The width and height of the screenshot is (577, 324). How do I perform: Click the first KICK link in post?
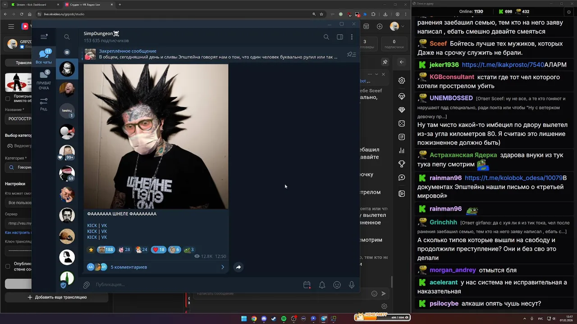coord(92,225)
